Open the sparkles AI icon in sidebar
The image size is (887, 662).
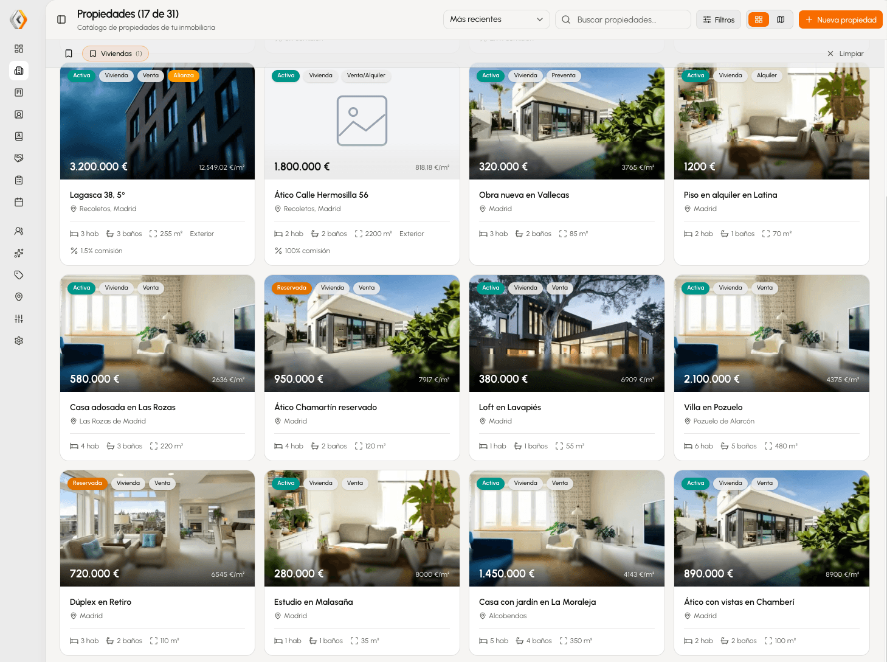(19, 253)
